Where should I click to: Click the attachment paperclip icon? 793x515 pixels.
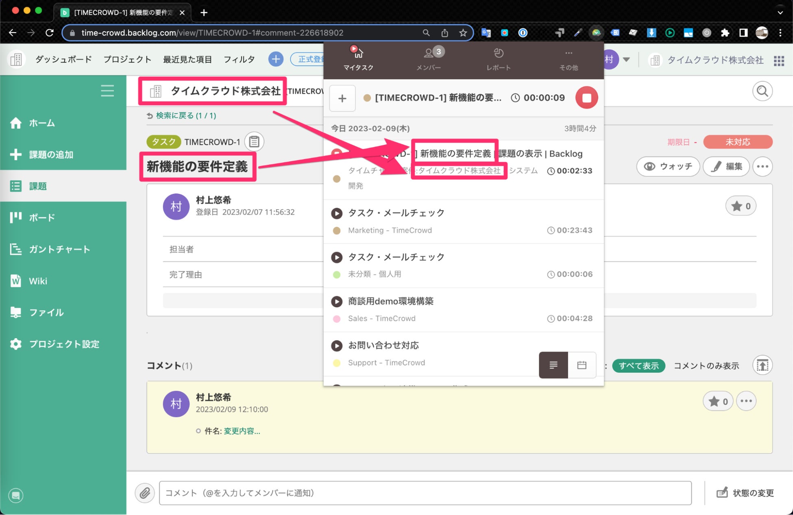(x=145, y=493)
